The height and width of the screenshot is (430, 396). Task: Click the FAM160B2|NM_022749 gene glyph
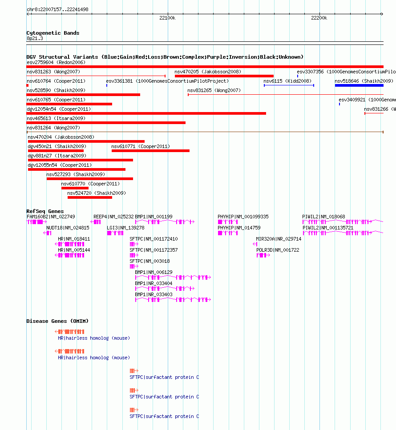(36, 222)
